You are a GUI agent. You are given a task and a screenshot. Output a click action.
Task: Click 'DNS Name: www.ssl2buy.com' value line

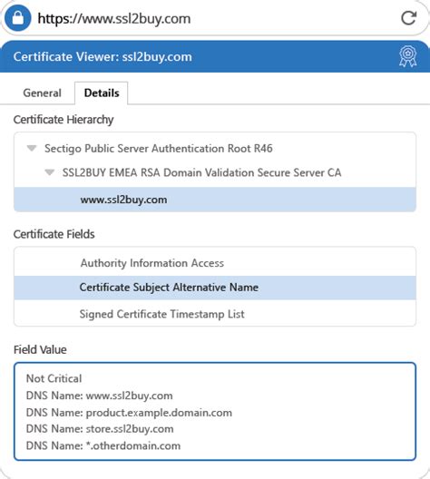coord(99,396)
